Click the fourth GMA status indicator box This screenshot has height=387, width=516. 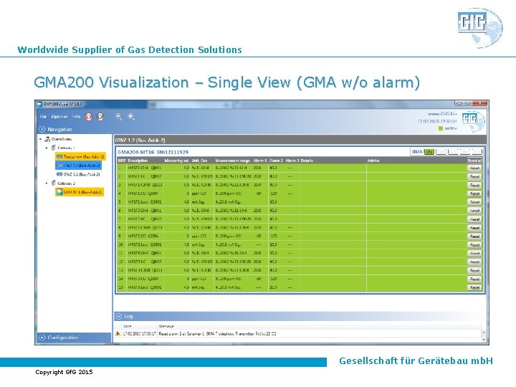[x=464, y=152]
